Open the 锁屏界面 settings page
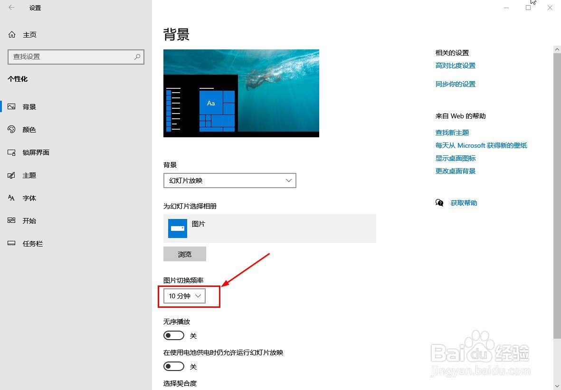Screen dimensions: 561x390 76,152
